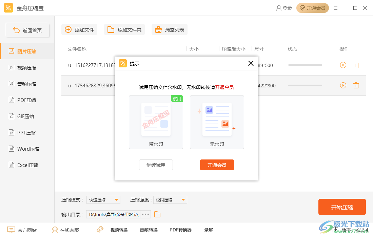373x237 pixels.
Task: Select the 带水印 trial card
Action: pyautogui.click(x=156, y=122)
